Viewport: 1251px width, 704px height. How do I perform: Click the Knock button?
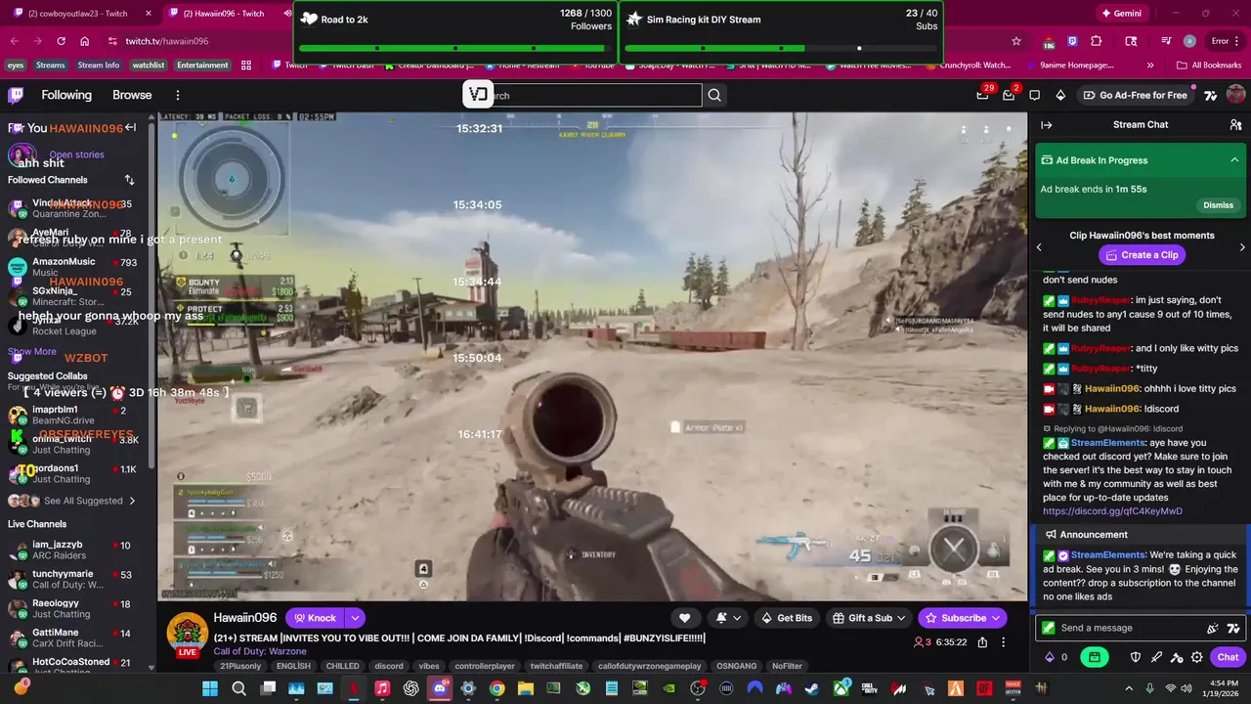(x=316, y=618)
